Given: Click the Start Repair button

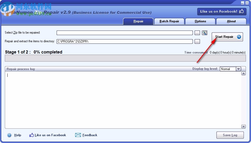Looking at the screenshot, I should [227, 37].
